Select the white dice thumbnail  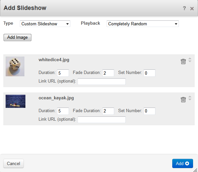click(x=15, y=66)
